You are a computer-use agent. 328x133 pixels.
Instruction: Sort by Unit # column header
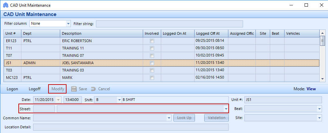(13, 33)
